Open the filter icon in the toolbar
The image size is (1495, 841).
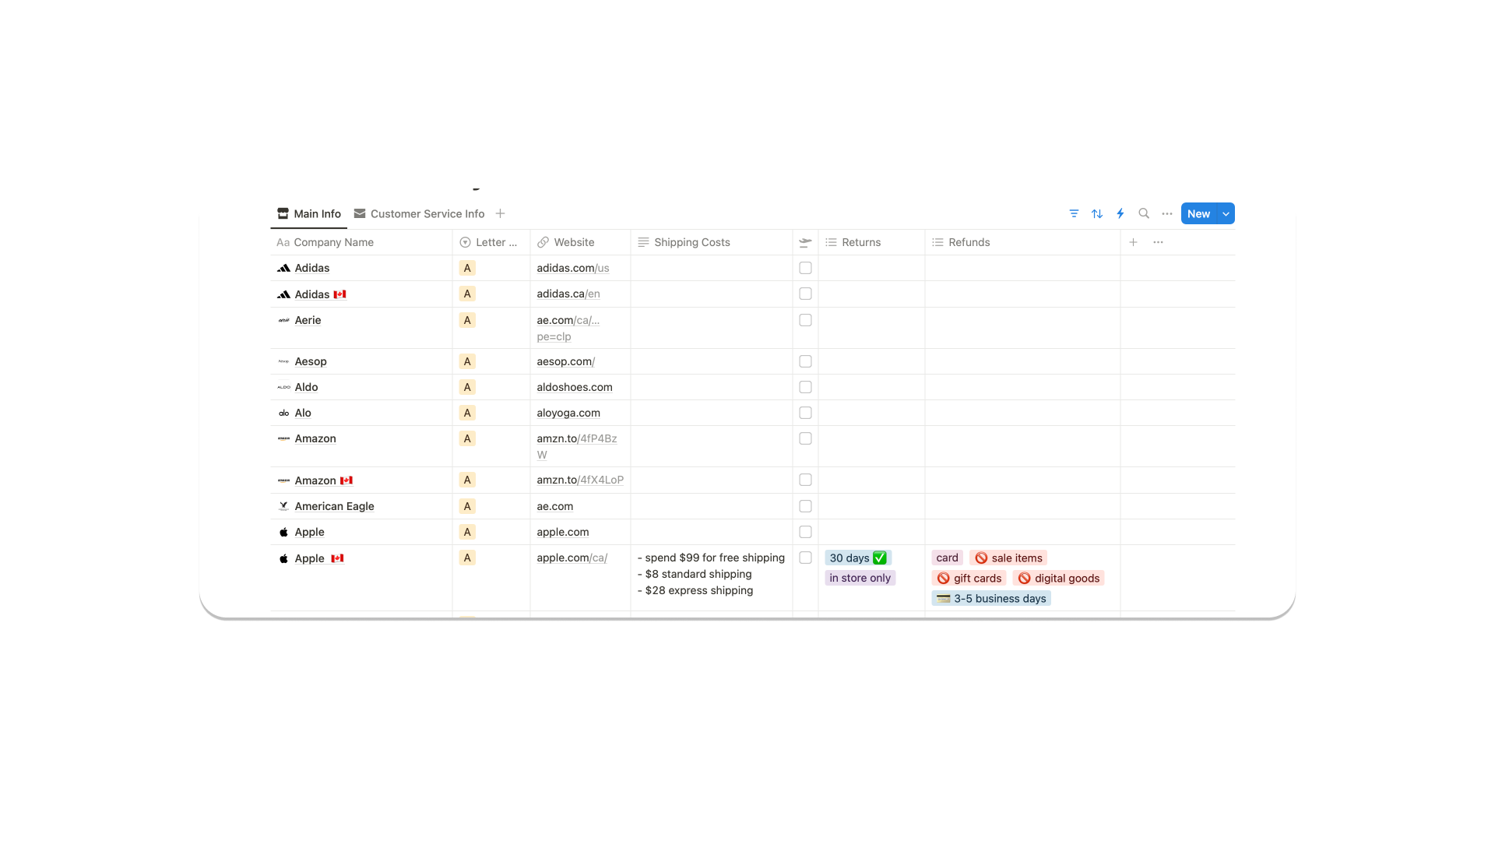(1074, 213)
